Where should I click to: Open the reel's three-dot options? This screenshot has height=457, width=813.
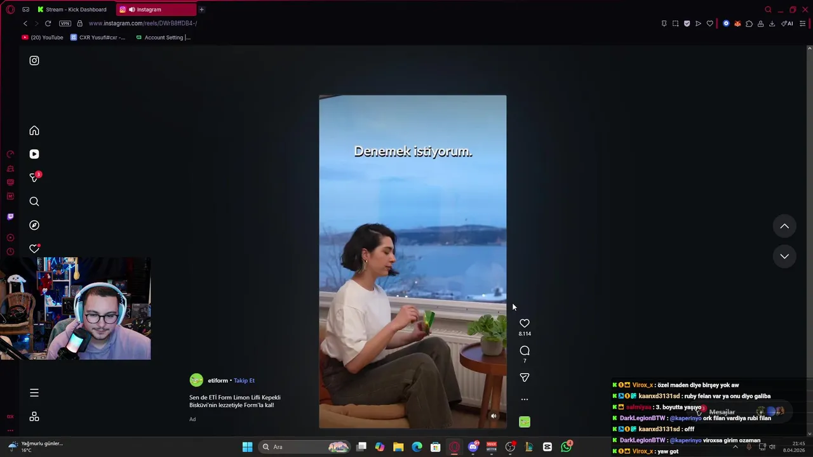(525, 399)
